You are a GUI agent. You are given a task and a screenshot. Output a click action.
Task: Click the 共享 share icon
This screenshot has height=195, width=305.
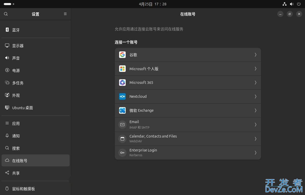tap(7, 173)
